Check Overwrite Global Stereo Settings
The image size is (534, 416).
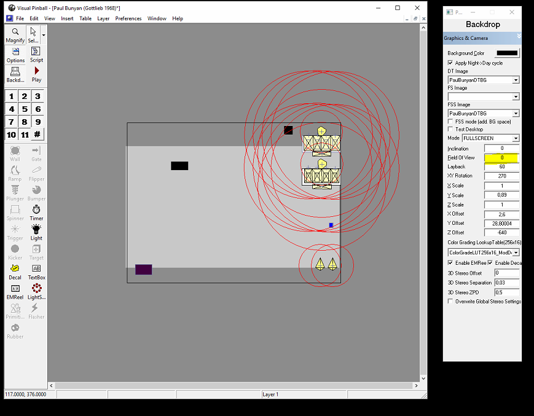[x=450, y=301]
